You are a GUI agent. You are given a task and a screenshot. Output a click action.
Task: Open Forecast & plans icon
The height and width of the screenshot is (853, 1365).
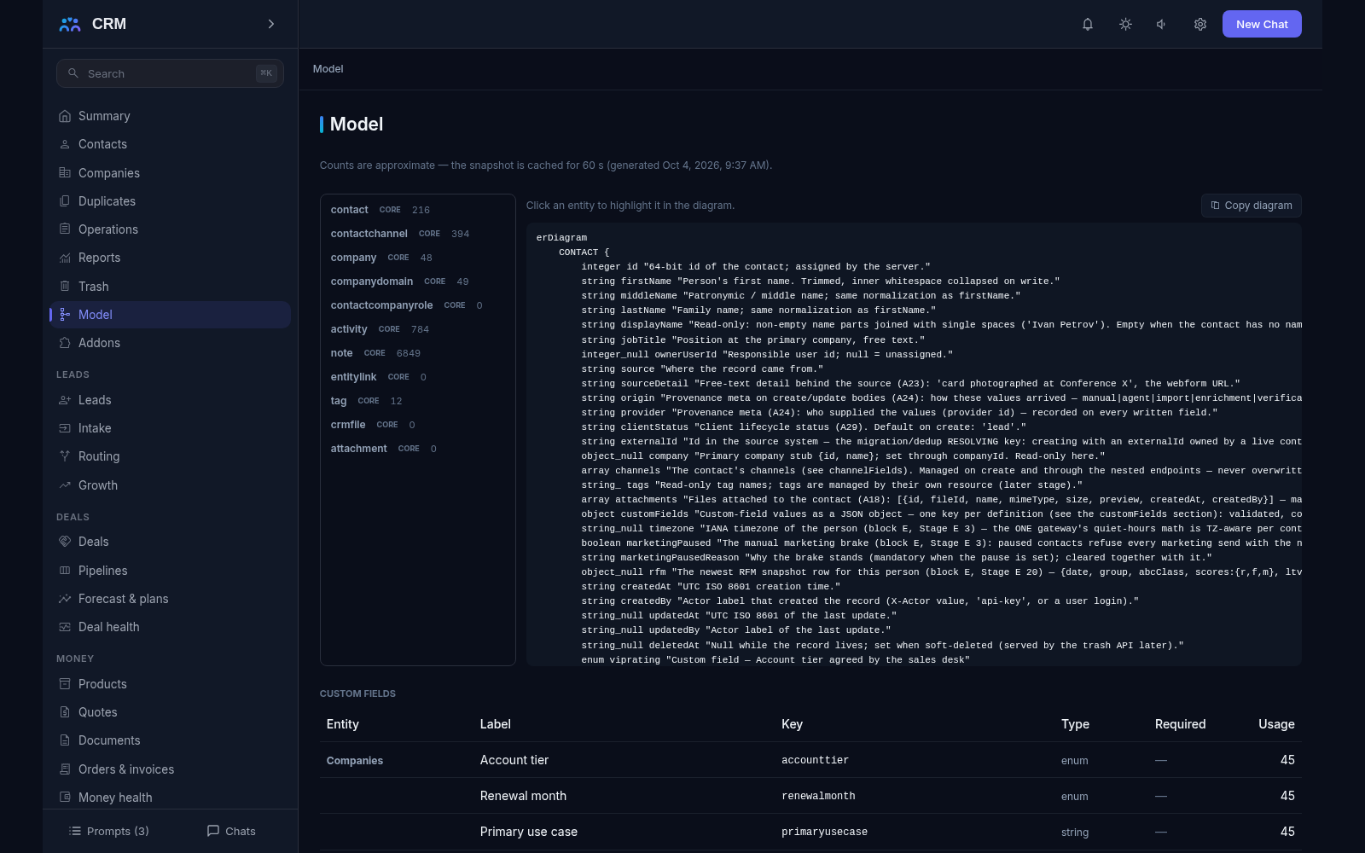tap(65, 599)
